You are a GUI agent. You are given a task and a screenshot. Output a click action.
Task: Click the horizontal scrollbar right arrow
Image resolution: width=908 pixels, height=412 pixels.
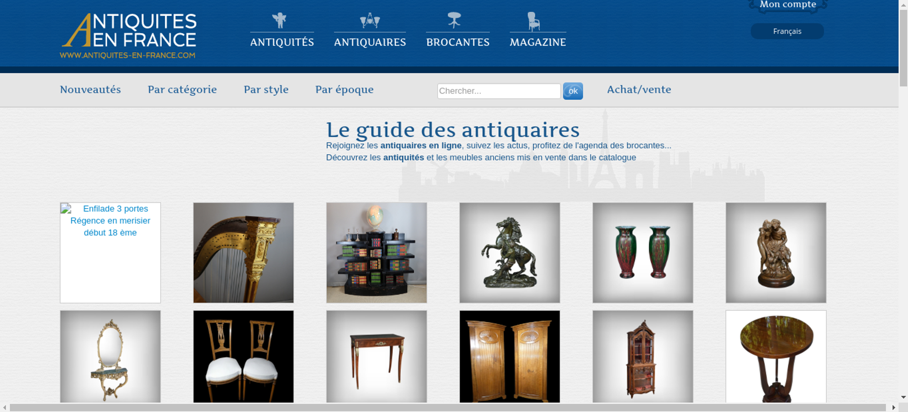pyautogui.click(x=893, y=407)
